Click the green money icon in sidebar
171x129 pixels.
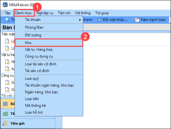pos(5,114)
